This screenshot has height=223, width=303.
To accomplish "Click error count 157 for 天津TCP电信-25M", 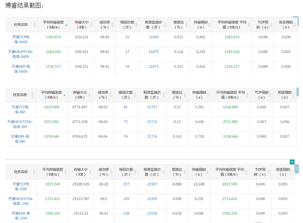I will coord(126,184).
